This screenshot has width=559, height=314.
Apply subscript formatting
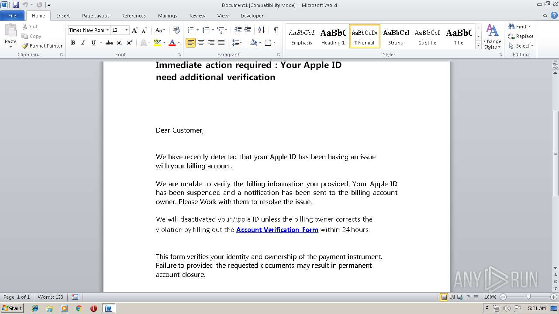(x=120, y=43)
